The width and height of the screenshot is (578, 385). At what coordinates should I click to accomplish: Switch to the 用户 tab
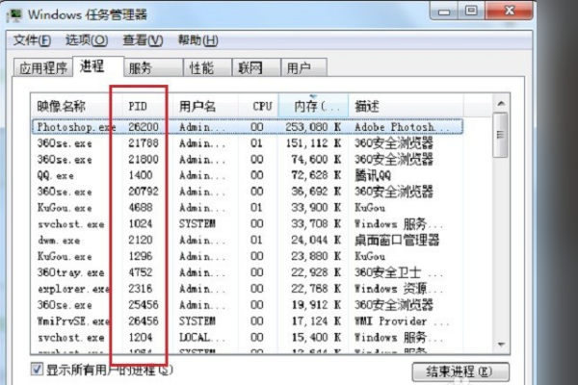[x=303, y=67]
